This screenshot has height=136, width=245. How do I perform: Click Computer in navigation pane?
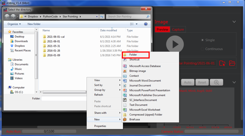click(18, 87)
